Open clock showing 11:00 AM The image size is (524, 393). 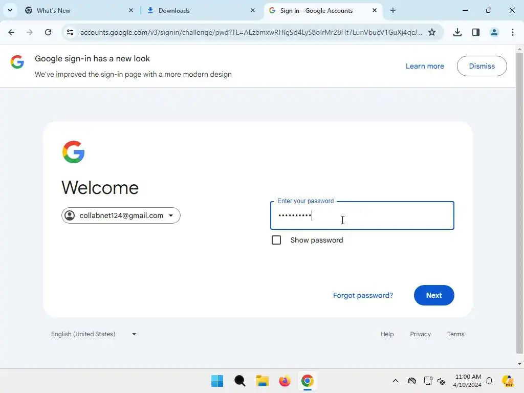pyautogui.click(x=468, y=381)
